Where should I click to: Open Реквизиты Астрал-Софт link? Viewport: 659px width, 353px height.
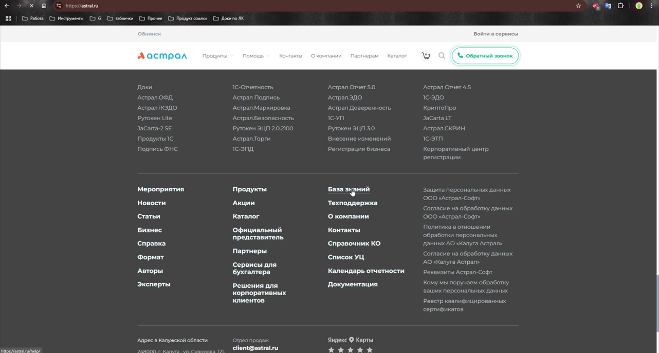point(457,272)
